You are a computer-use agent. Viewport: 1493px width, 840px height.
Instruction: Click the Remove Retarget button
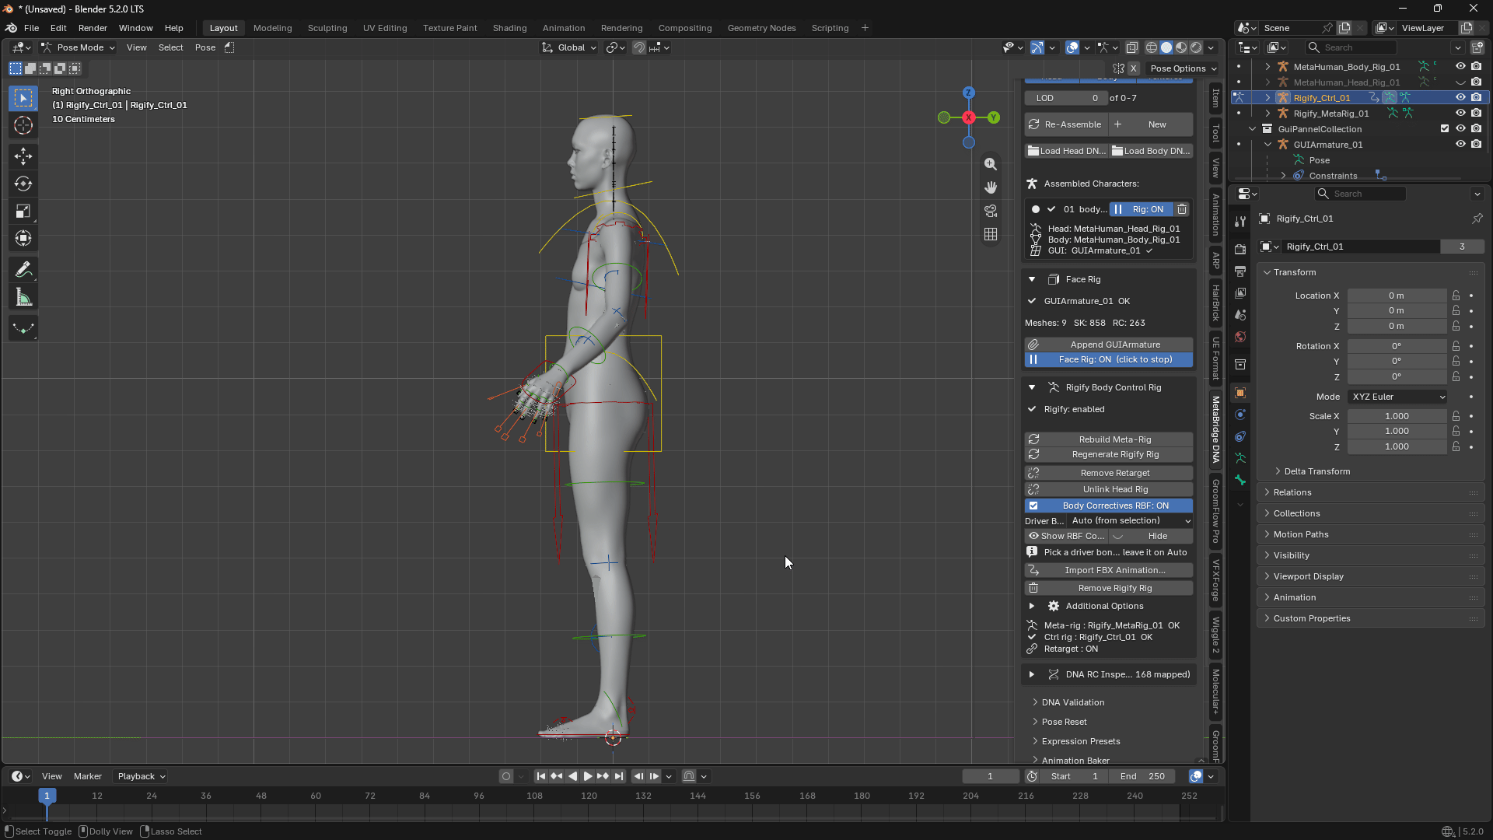(x=1108, y=474)
